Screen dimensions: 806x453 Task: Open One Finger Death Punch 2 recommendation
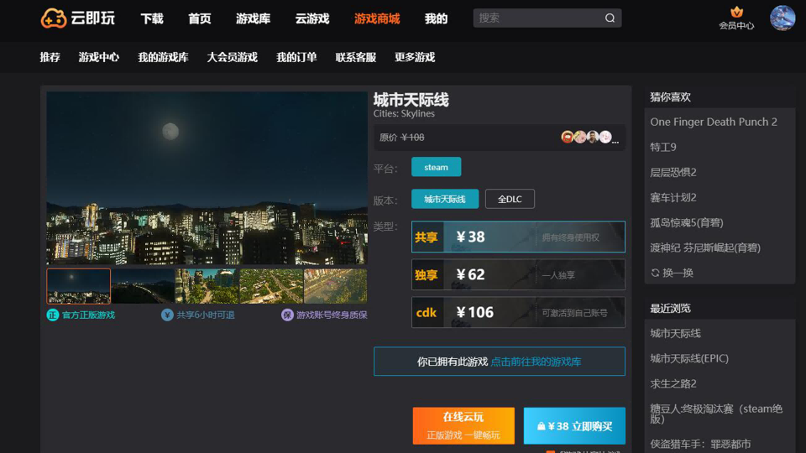tap(714, 122)
